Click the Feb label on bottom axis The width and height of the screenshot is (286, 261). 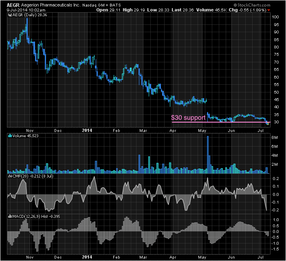click(x=117, y=257)
